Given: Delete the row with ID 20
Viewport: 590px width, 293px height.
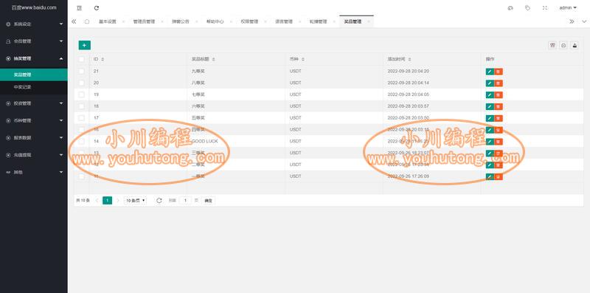Looking at the screenshot, I should (499, 83).
